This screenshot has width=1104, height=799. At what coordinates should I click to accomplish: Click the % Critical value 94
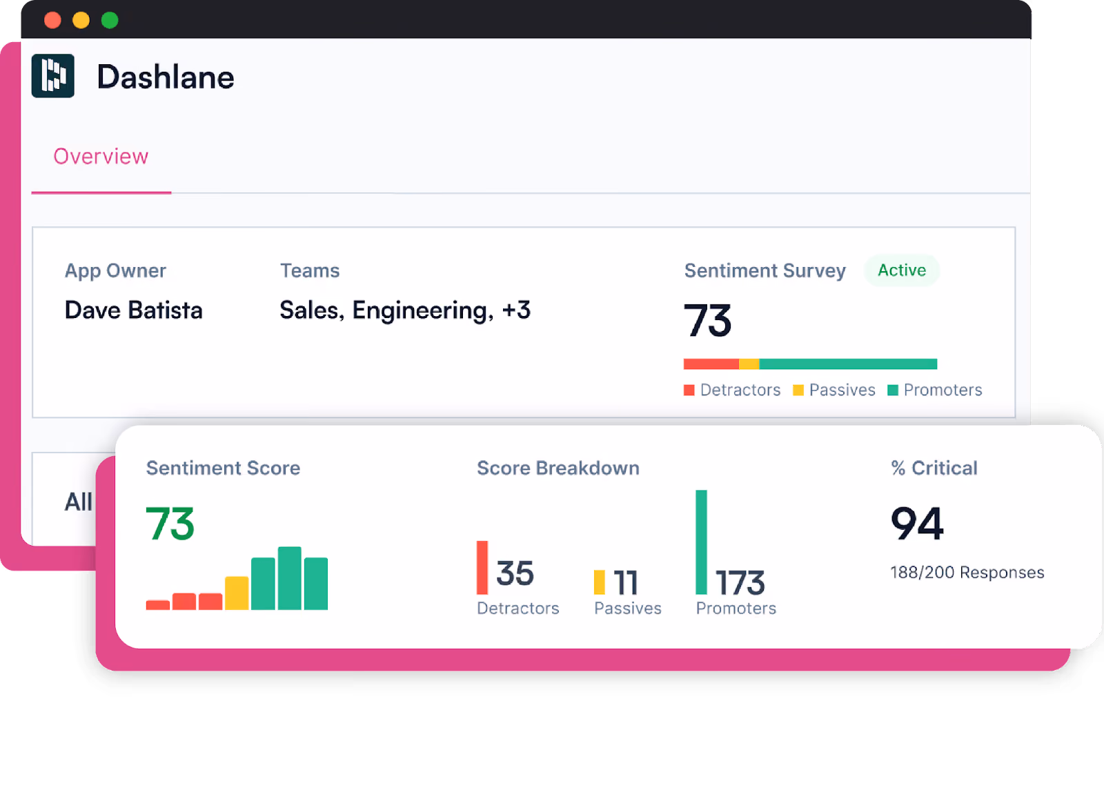click(917, 524)
